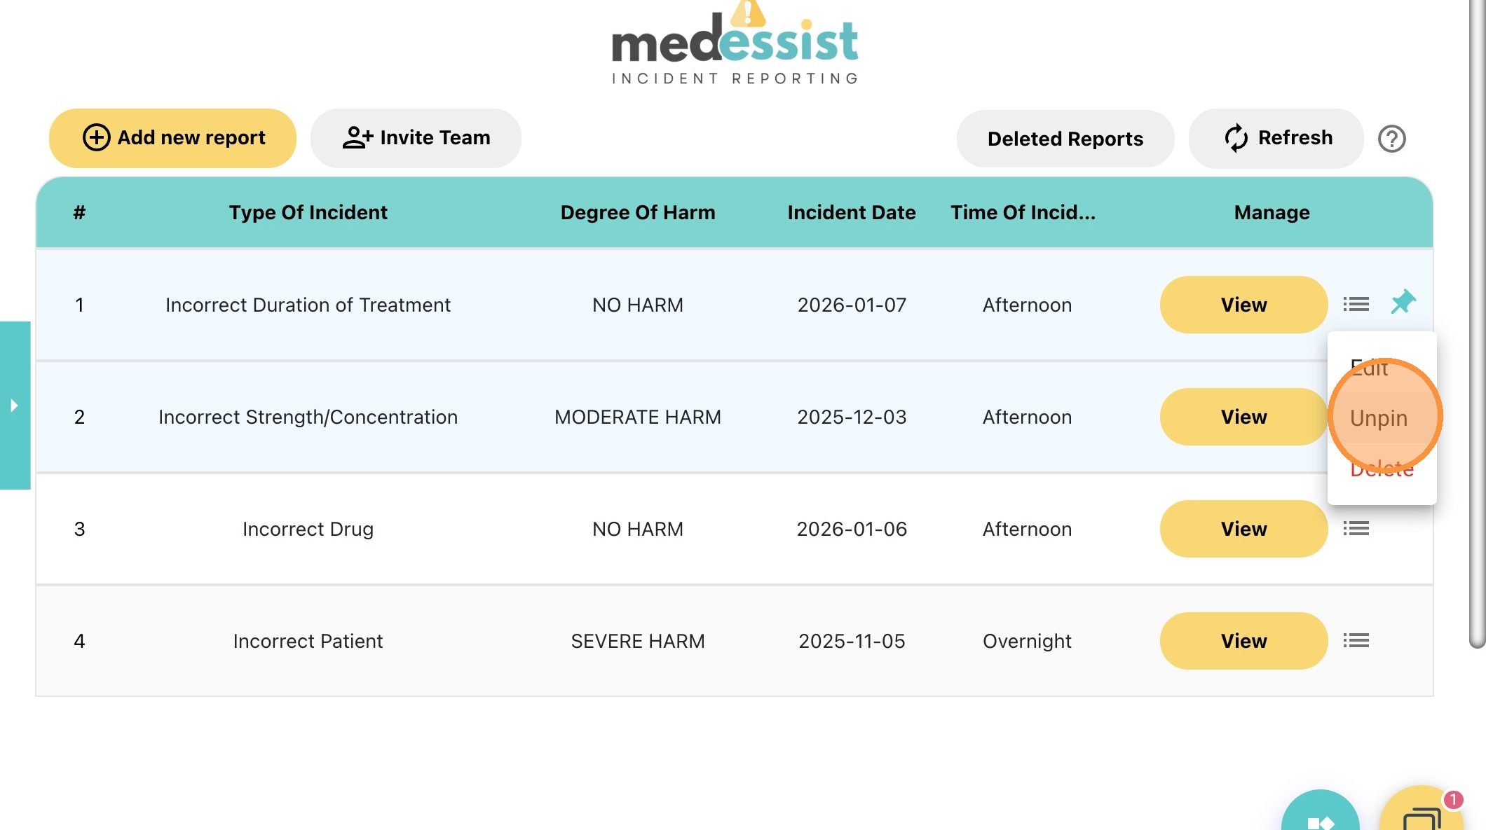Choose Delete in the context menu
Screen dimensions: 1486x830
(1382, 469)
